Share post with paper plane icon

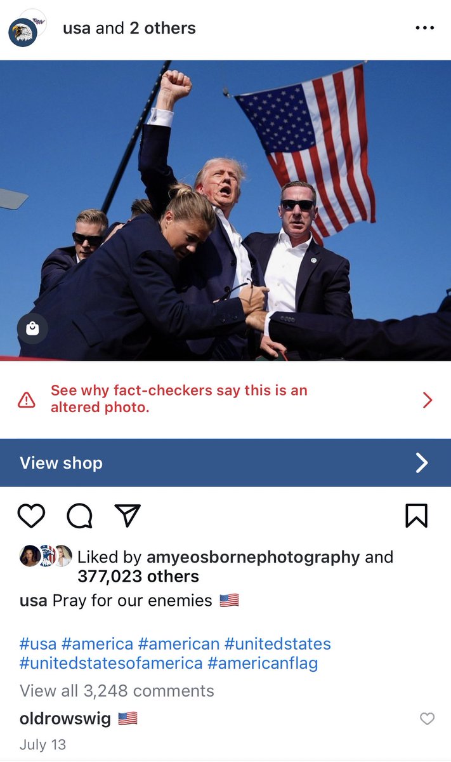[x=127, y=515]
